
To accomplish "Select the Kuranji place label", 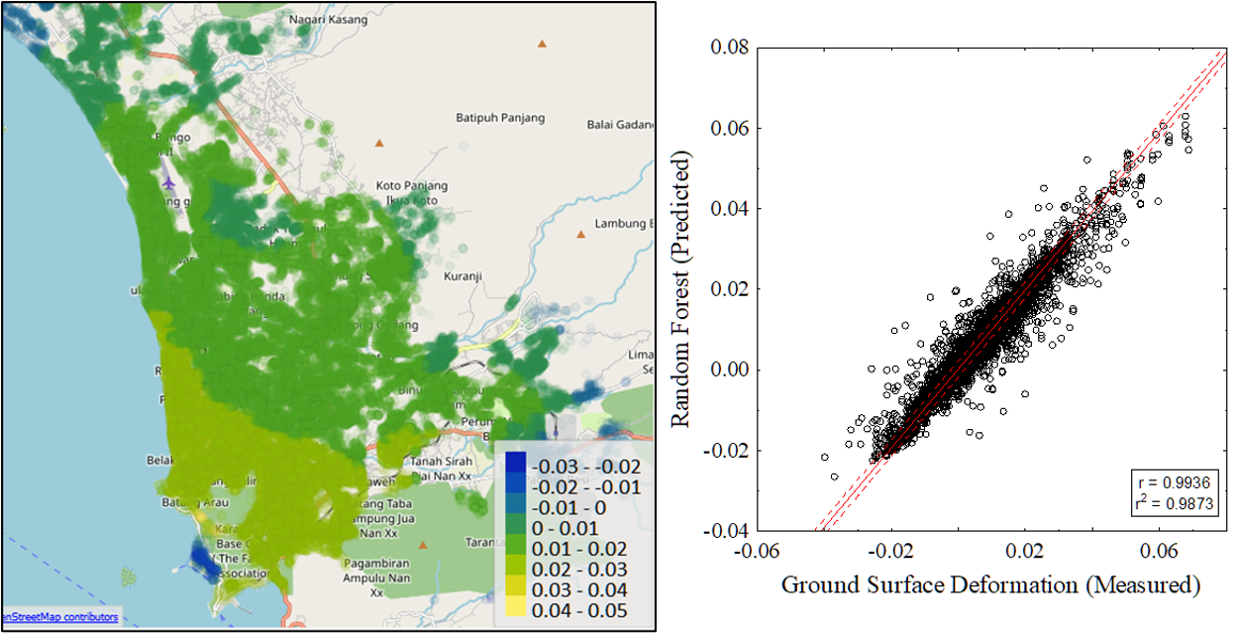I will click(x=463, y=276).
